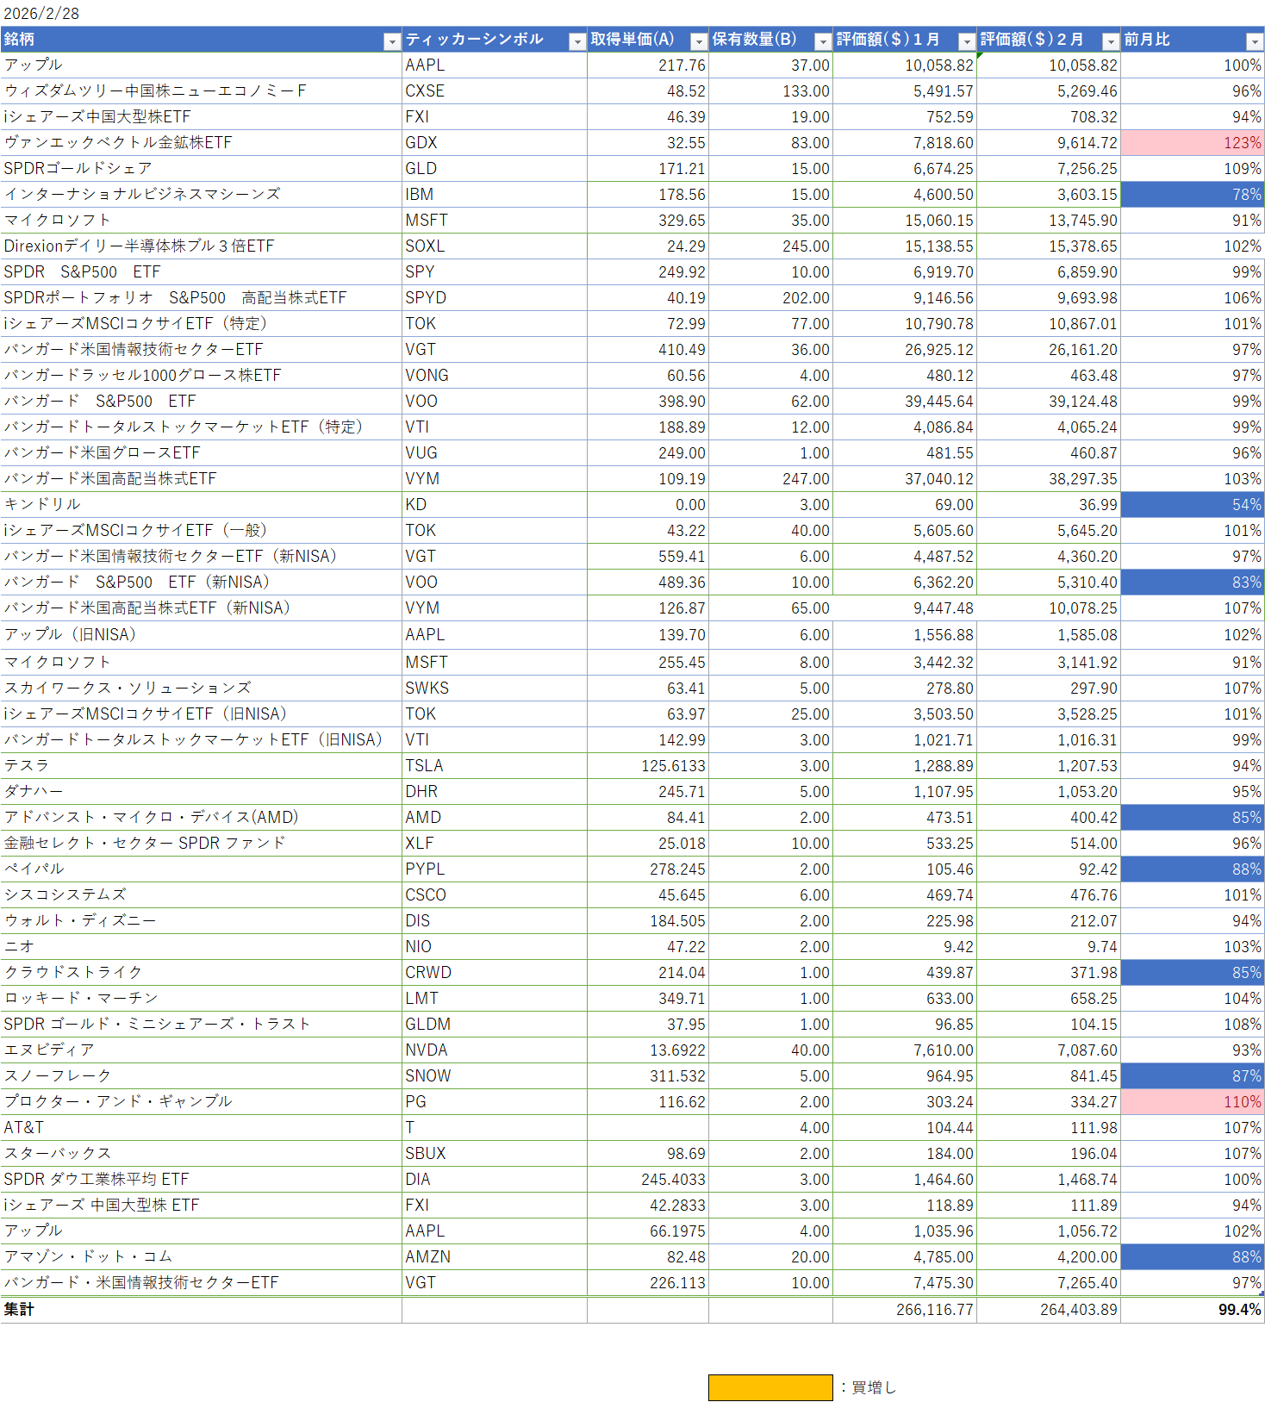Click the date cell 2026/2/28

pyautogui.click(x=41, y=14)
